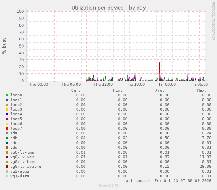217x190 pixels.
Task: Click the vg0/lv-apache max value 26.06
Action: (205, 167)
